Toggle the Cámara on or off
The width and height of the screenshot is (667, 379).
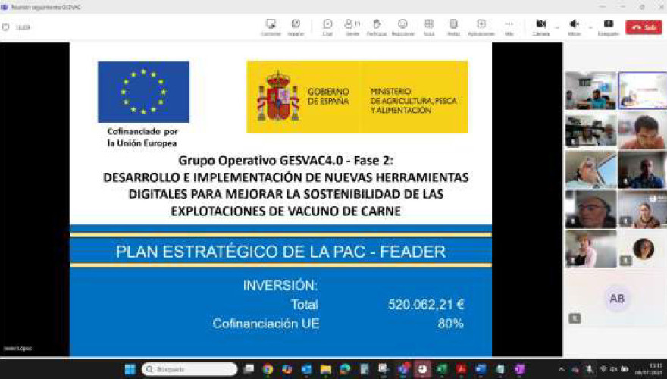tap(541, 27)
